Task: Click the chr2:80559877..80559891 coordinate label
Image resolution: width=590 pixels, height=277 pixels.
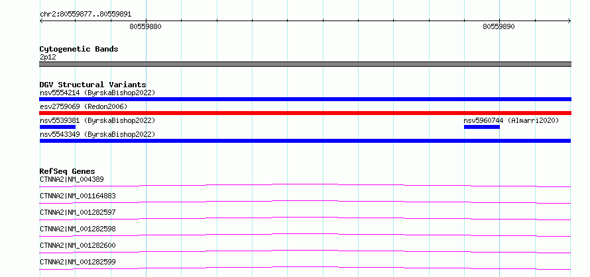Action: 86,15
